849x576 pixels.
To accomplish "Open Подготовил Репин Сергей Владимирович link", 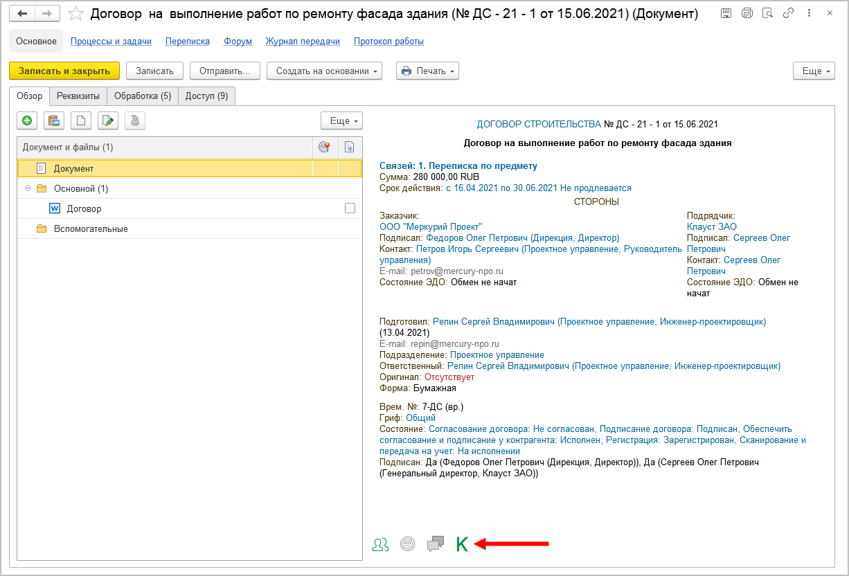I will point(599,321).
